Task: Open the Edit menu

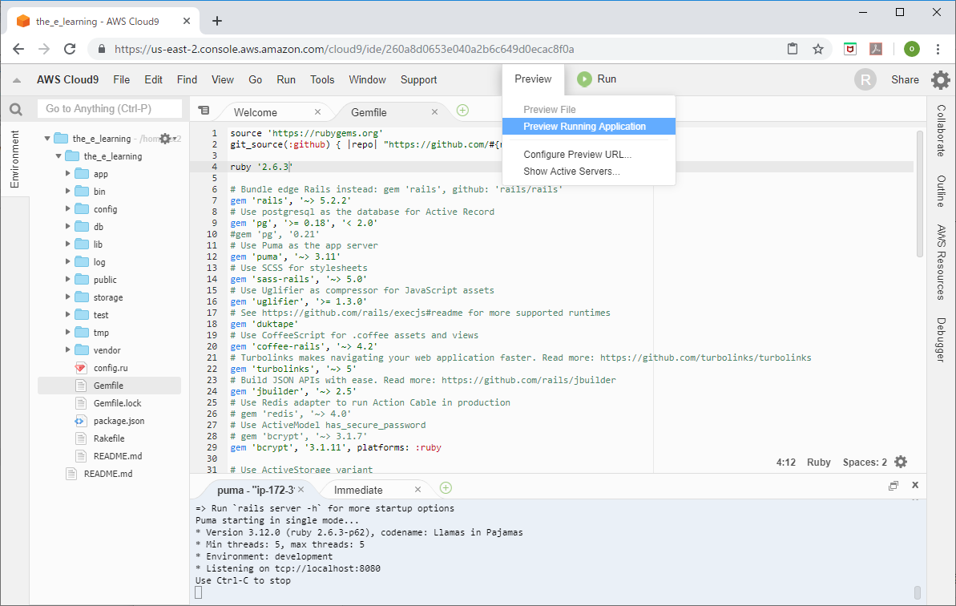Action: 153,80
